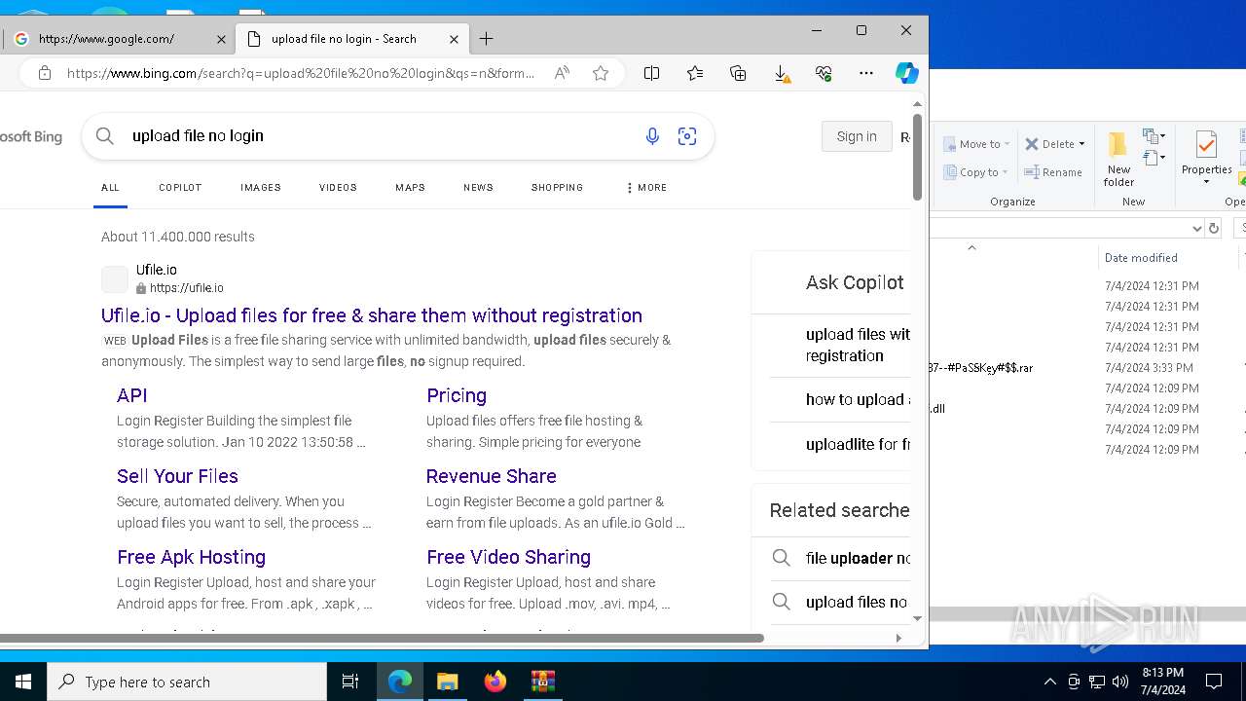Click the Bing Sign in button
This screenshot has height=701, width=1246.
(x=857, y=136)
